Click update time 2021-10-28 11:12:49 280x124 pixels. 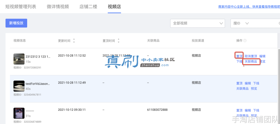(72, 83)
